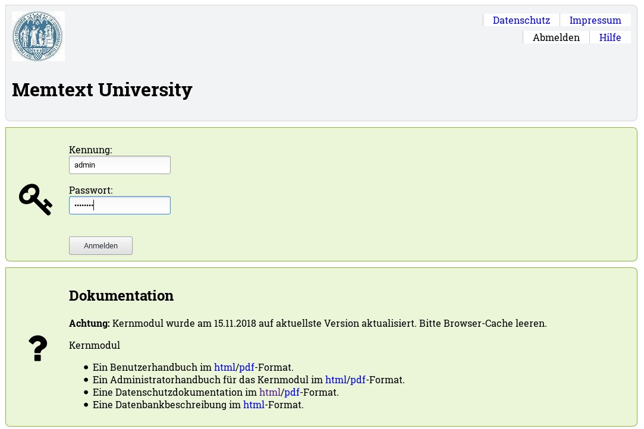Open Administratorhandbuch html version
The width and height of the screenshot is (644, 429).
coord(335,380)
